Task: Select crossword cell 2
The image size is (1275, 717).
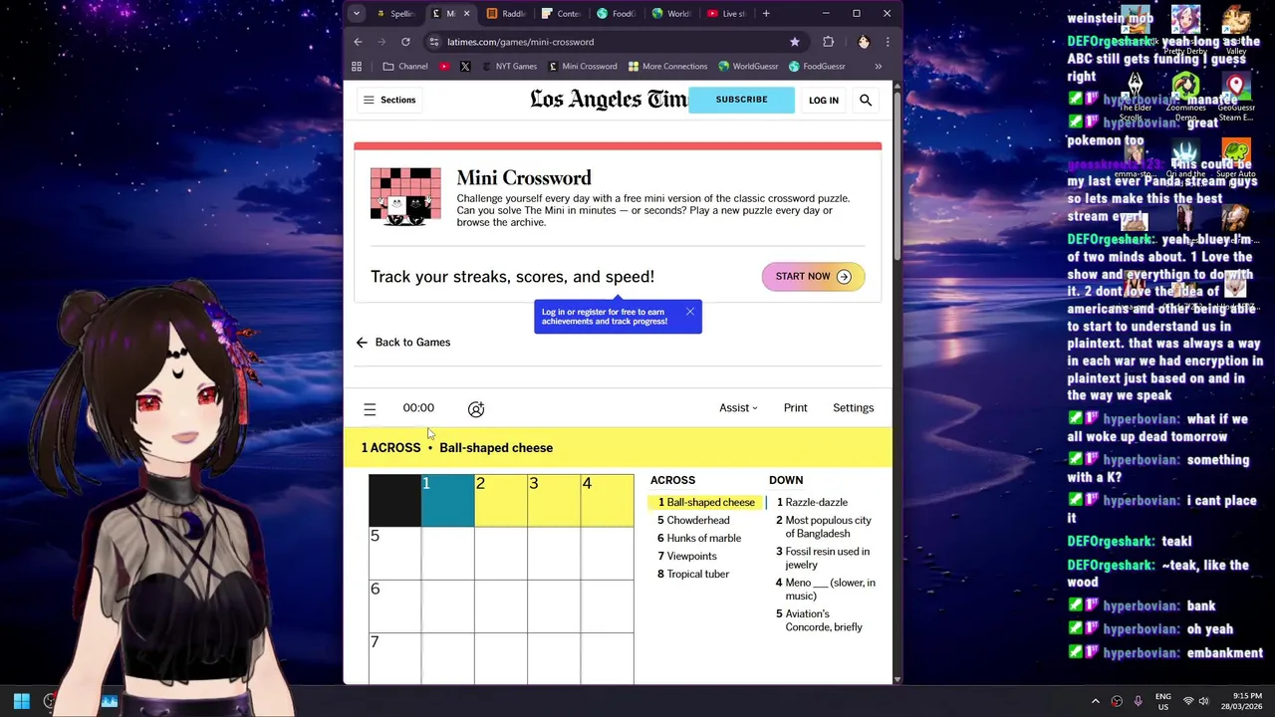Action: point(501,500)
